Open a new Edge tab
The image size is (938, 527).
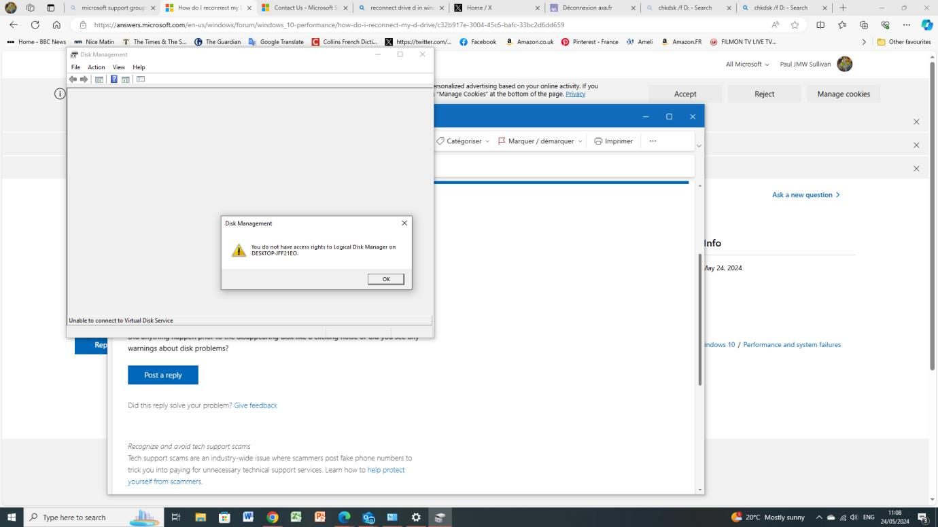point(843,7)
